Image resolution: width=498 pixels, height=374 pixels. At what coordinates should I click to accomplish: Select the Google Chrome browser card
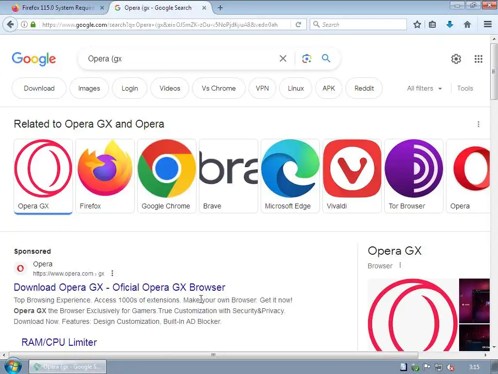[166, 176]
